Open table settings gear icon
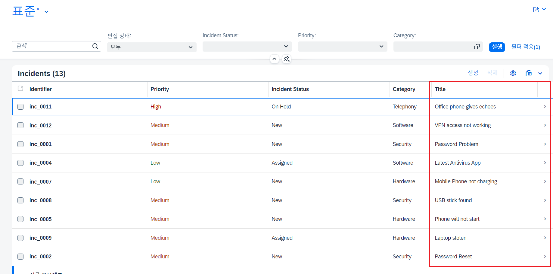 tap(513, 73)
